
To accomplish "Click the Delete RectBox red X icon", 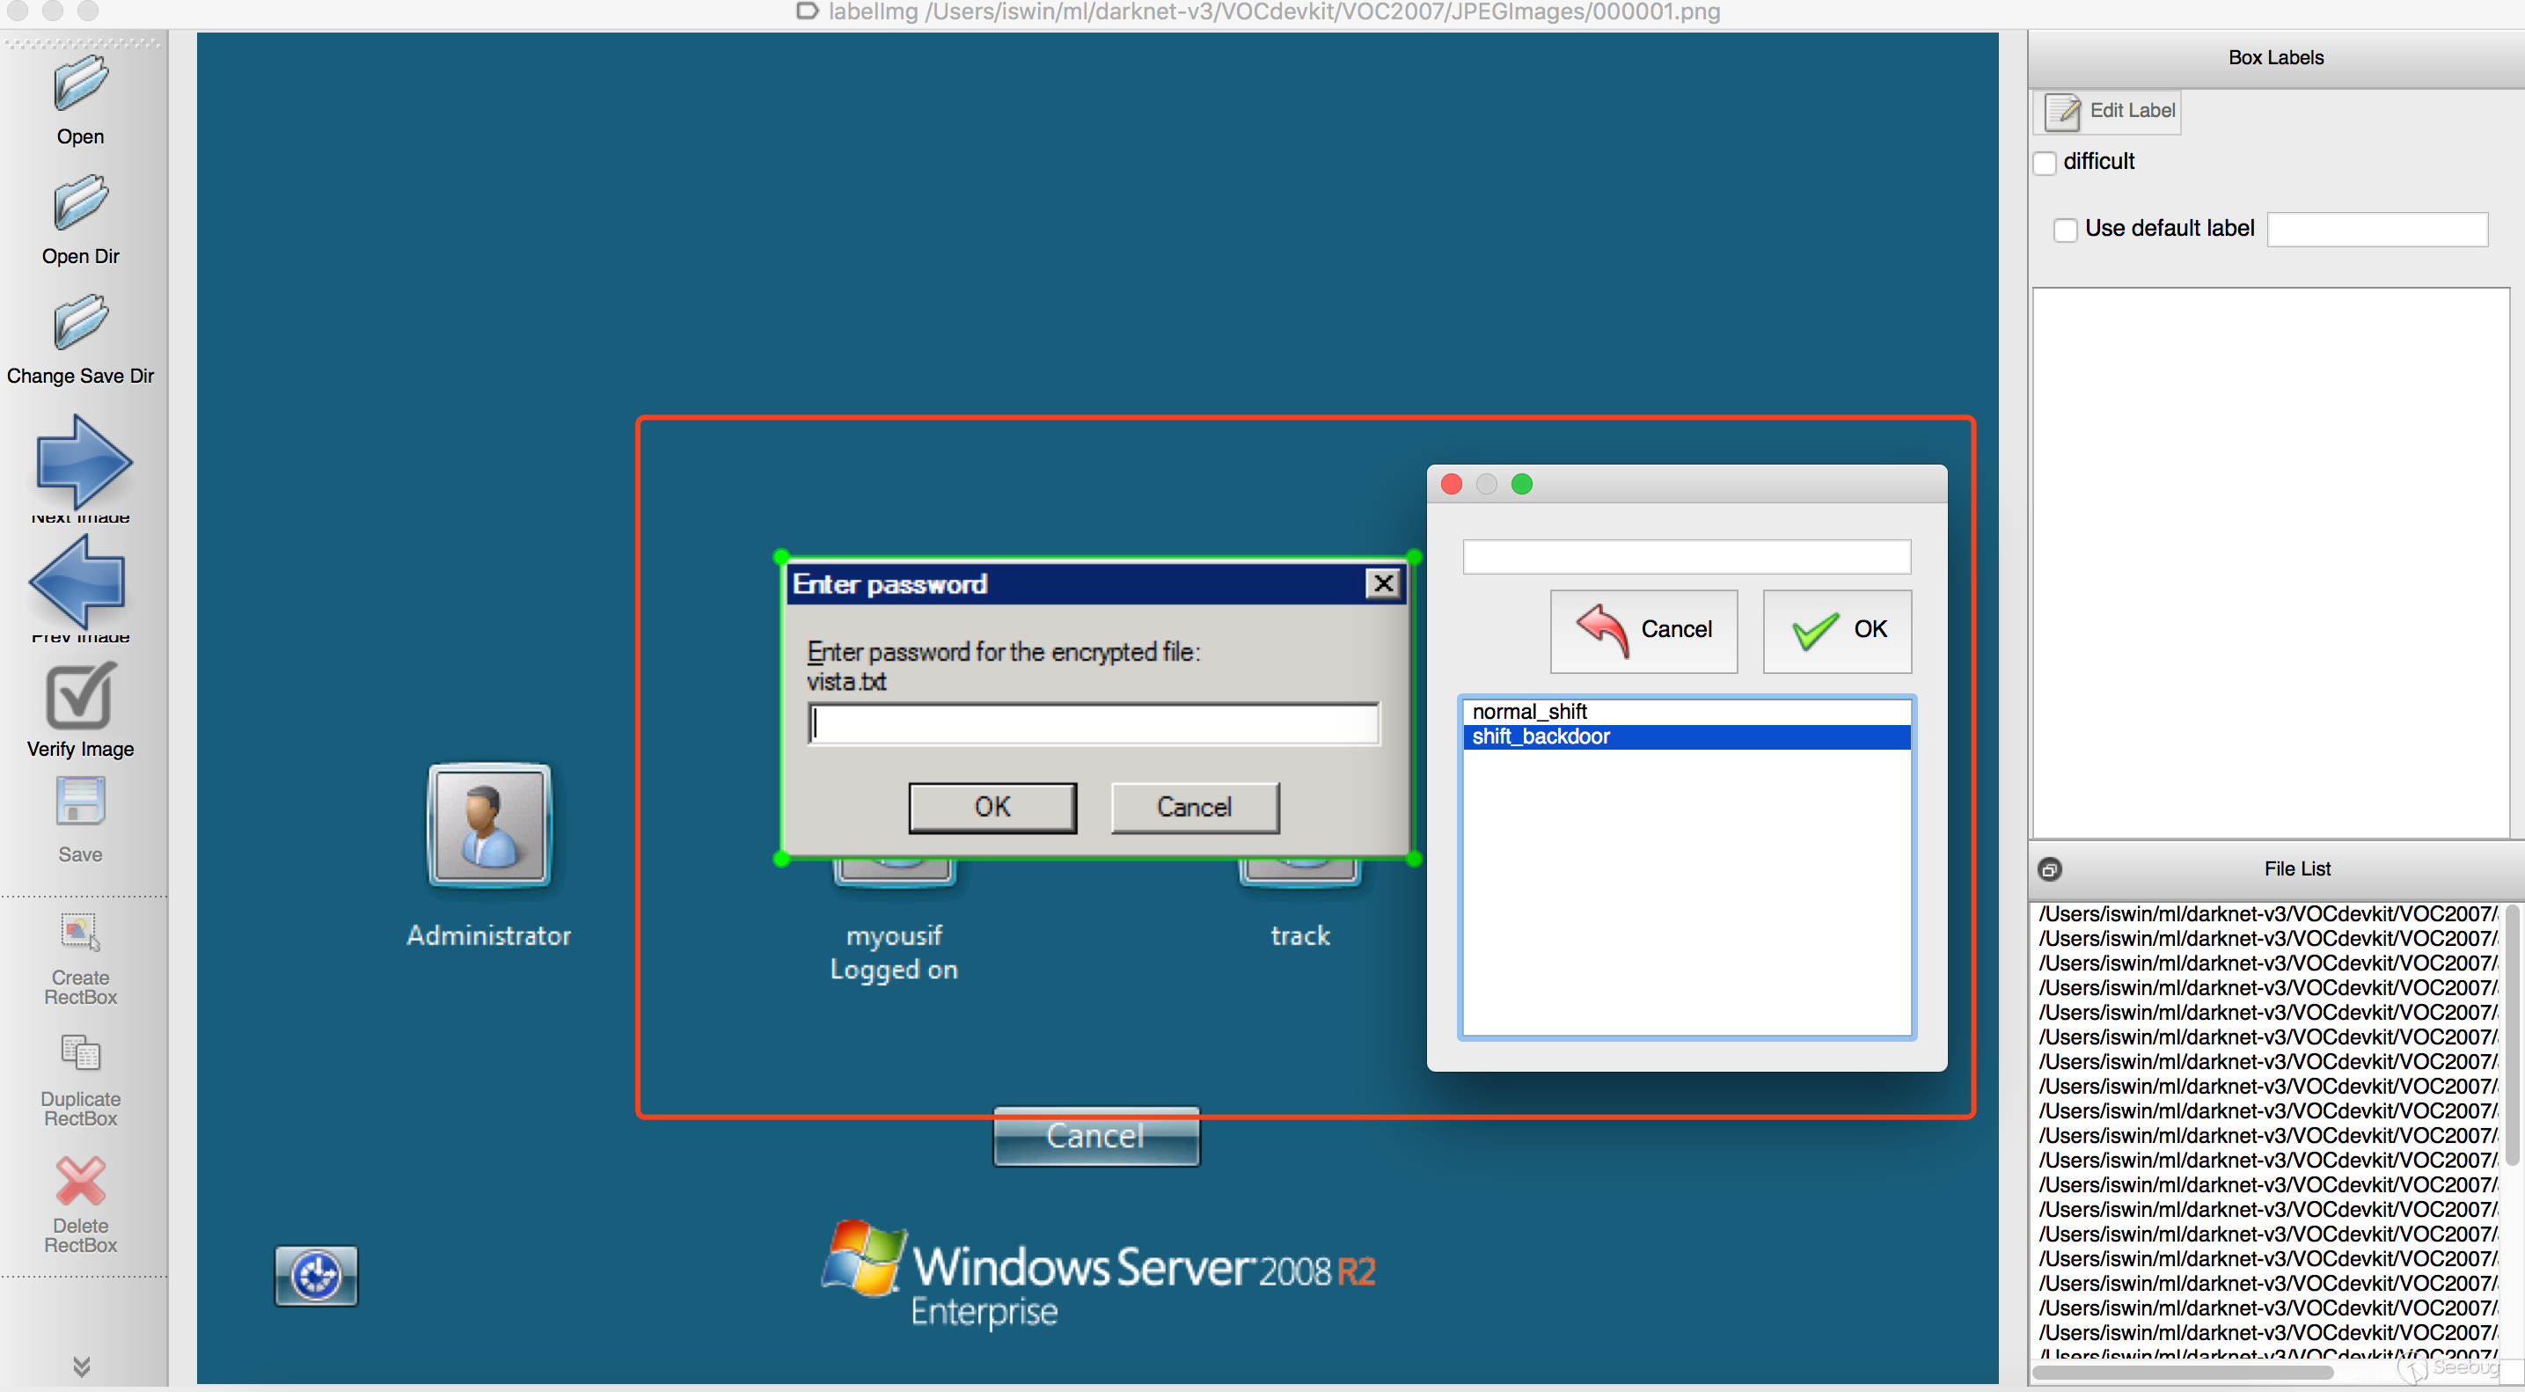I will [x=80, y=1181].
